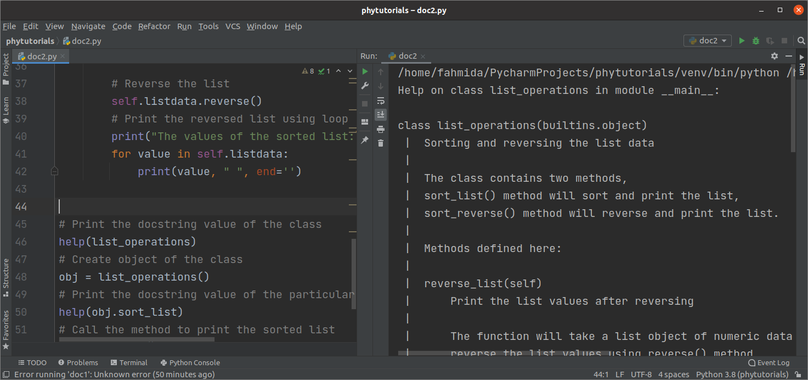Clear console output with the trash icon
Screen dimensions: 808x380
point(381,143)
